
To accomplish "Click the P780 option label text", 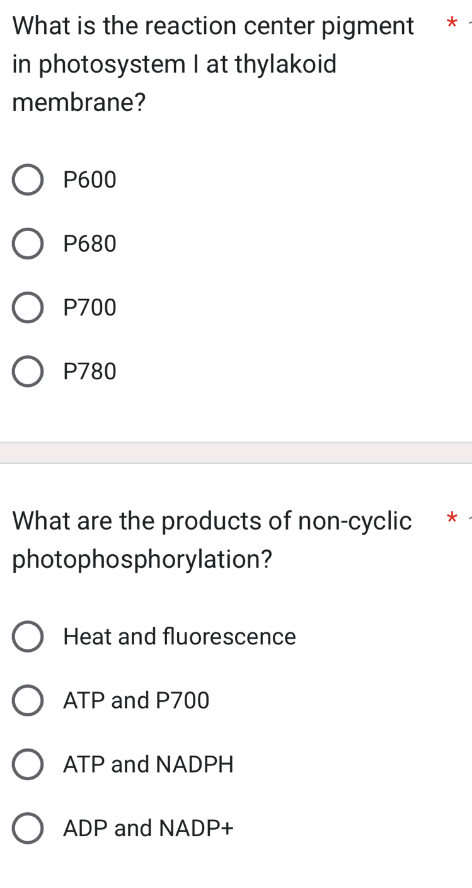I will tap(89, 371).
